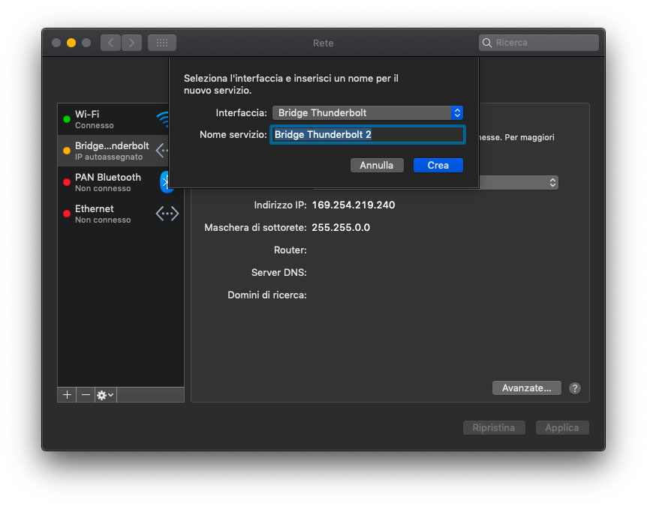Click the subnet mask value 255.255.0.0
The height and width of the screenshot is (506, 647).
[341, 227]
